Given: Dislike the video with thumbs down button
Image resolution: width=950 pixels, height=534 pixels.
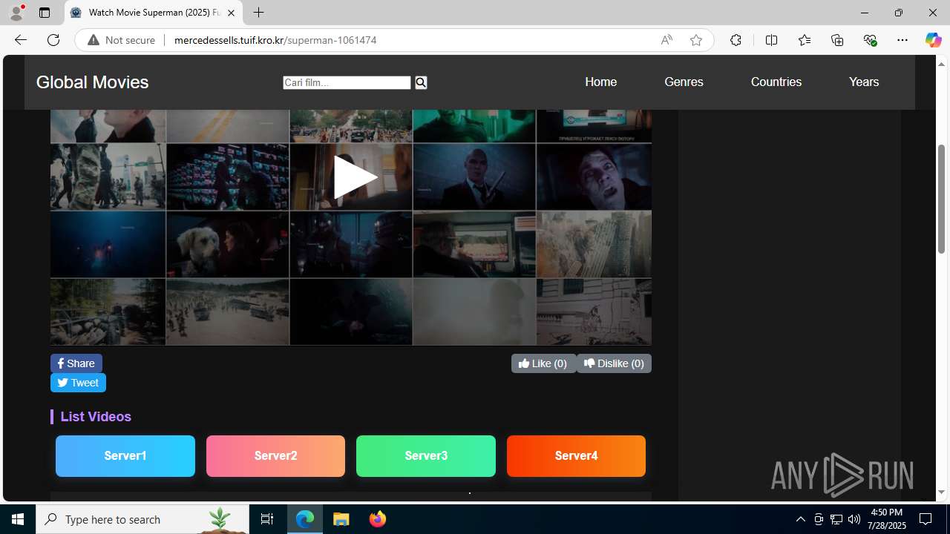Looking at the screenshot, I should (x=614, y=363).
